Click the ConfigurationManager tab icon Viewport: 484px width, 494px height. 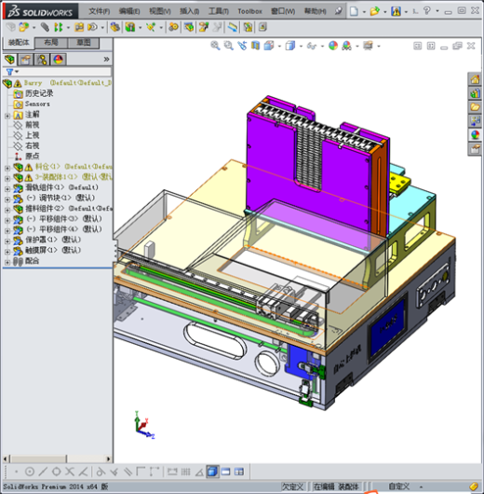click(42, 60)
